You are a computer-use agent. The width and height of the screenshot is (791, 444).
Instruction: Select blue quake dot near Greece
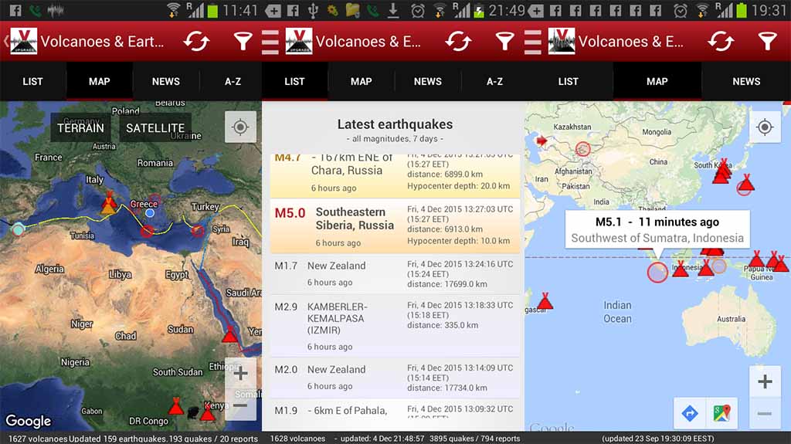coord(150,213)
